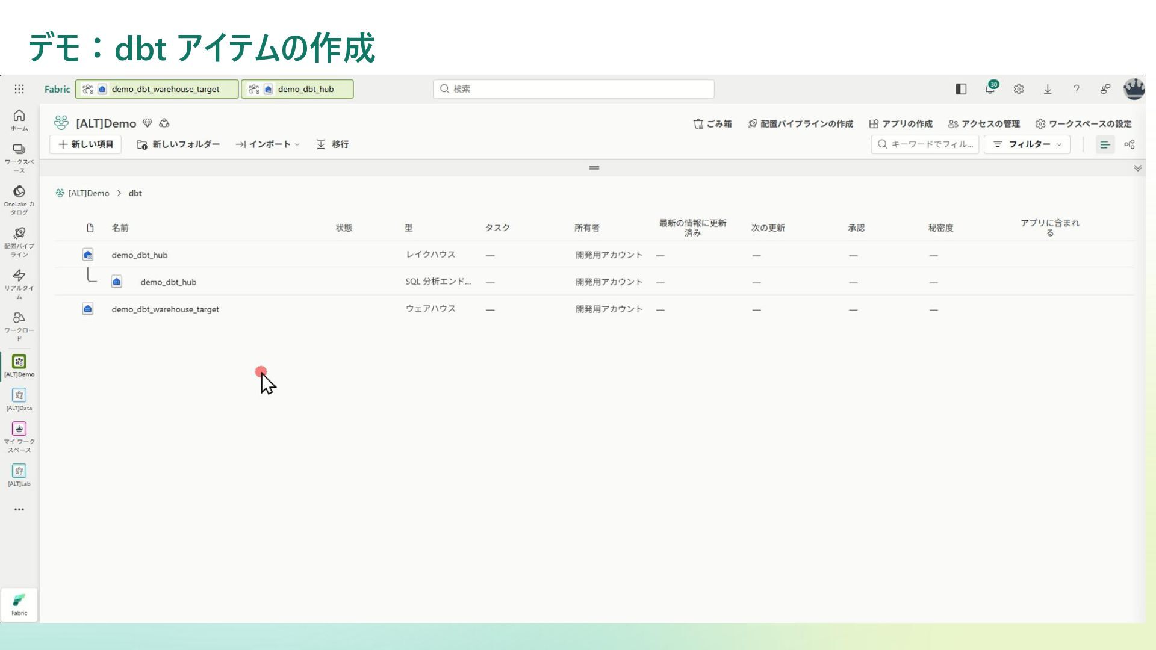Sort by the 型 column header
Screen dimensions: 1156x650
[409, 227]
